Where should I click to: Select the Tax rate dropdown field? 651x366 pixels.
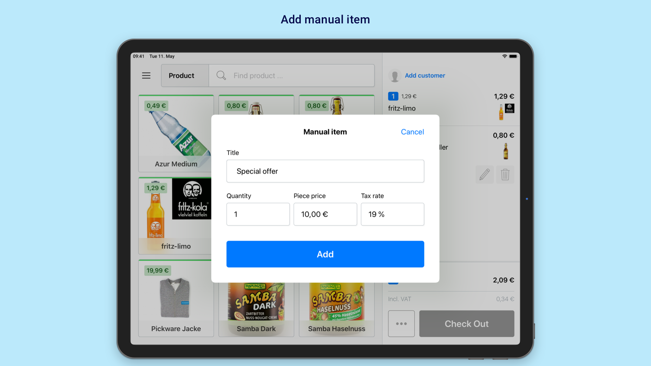tap(393, 213)
